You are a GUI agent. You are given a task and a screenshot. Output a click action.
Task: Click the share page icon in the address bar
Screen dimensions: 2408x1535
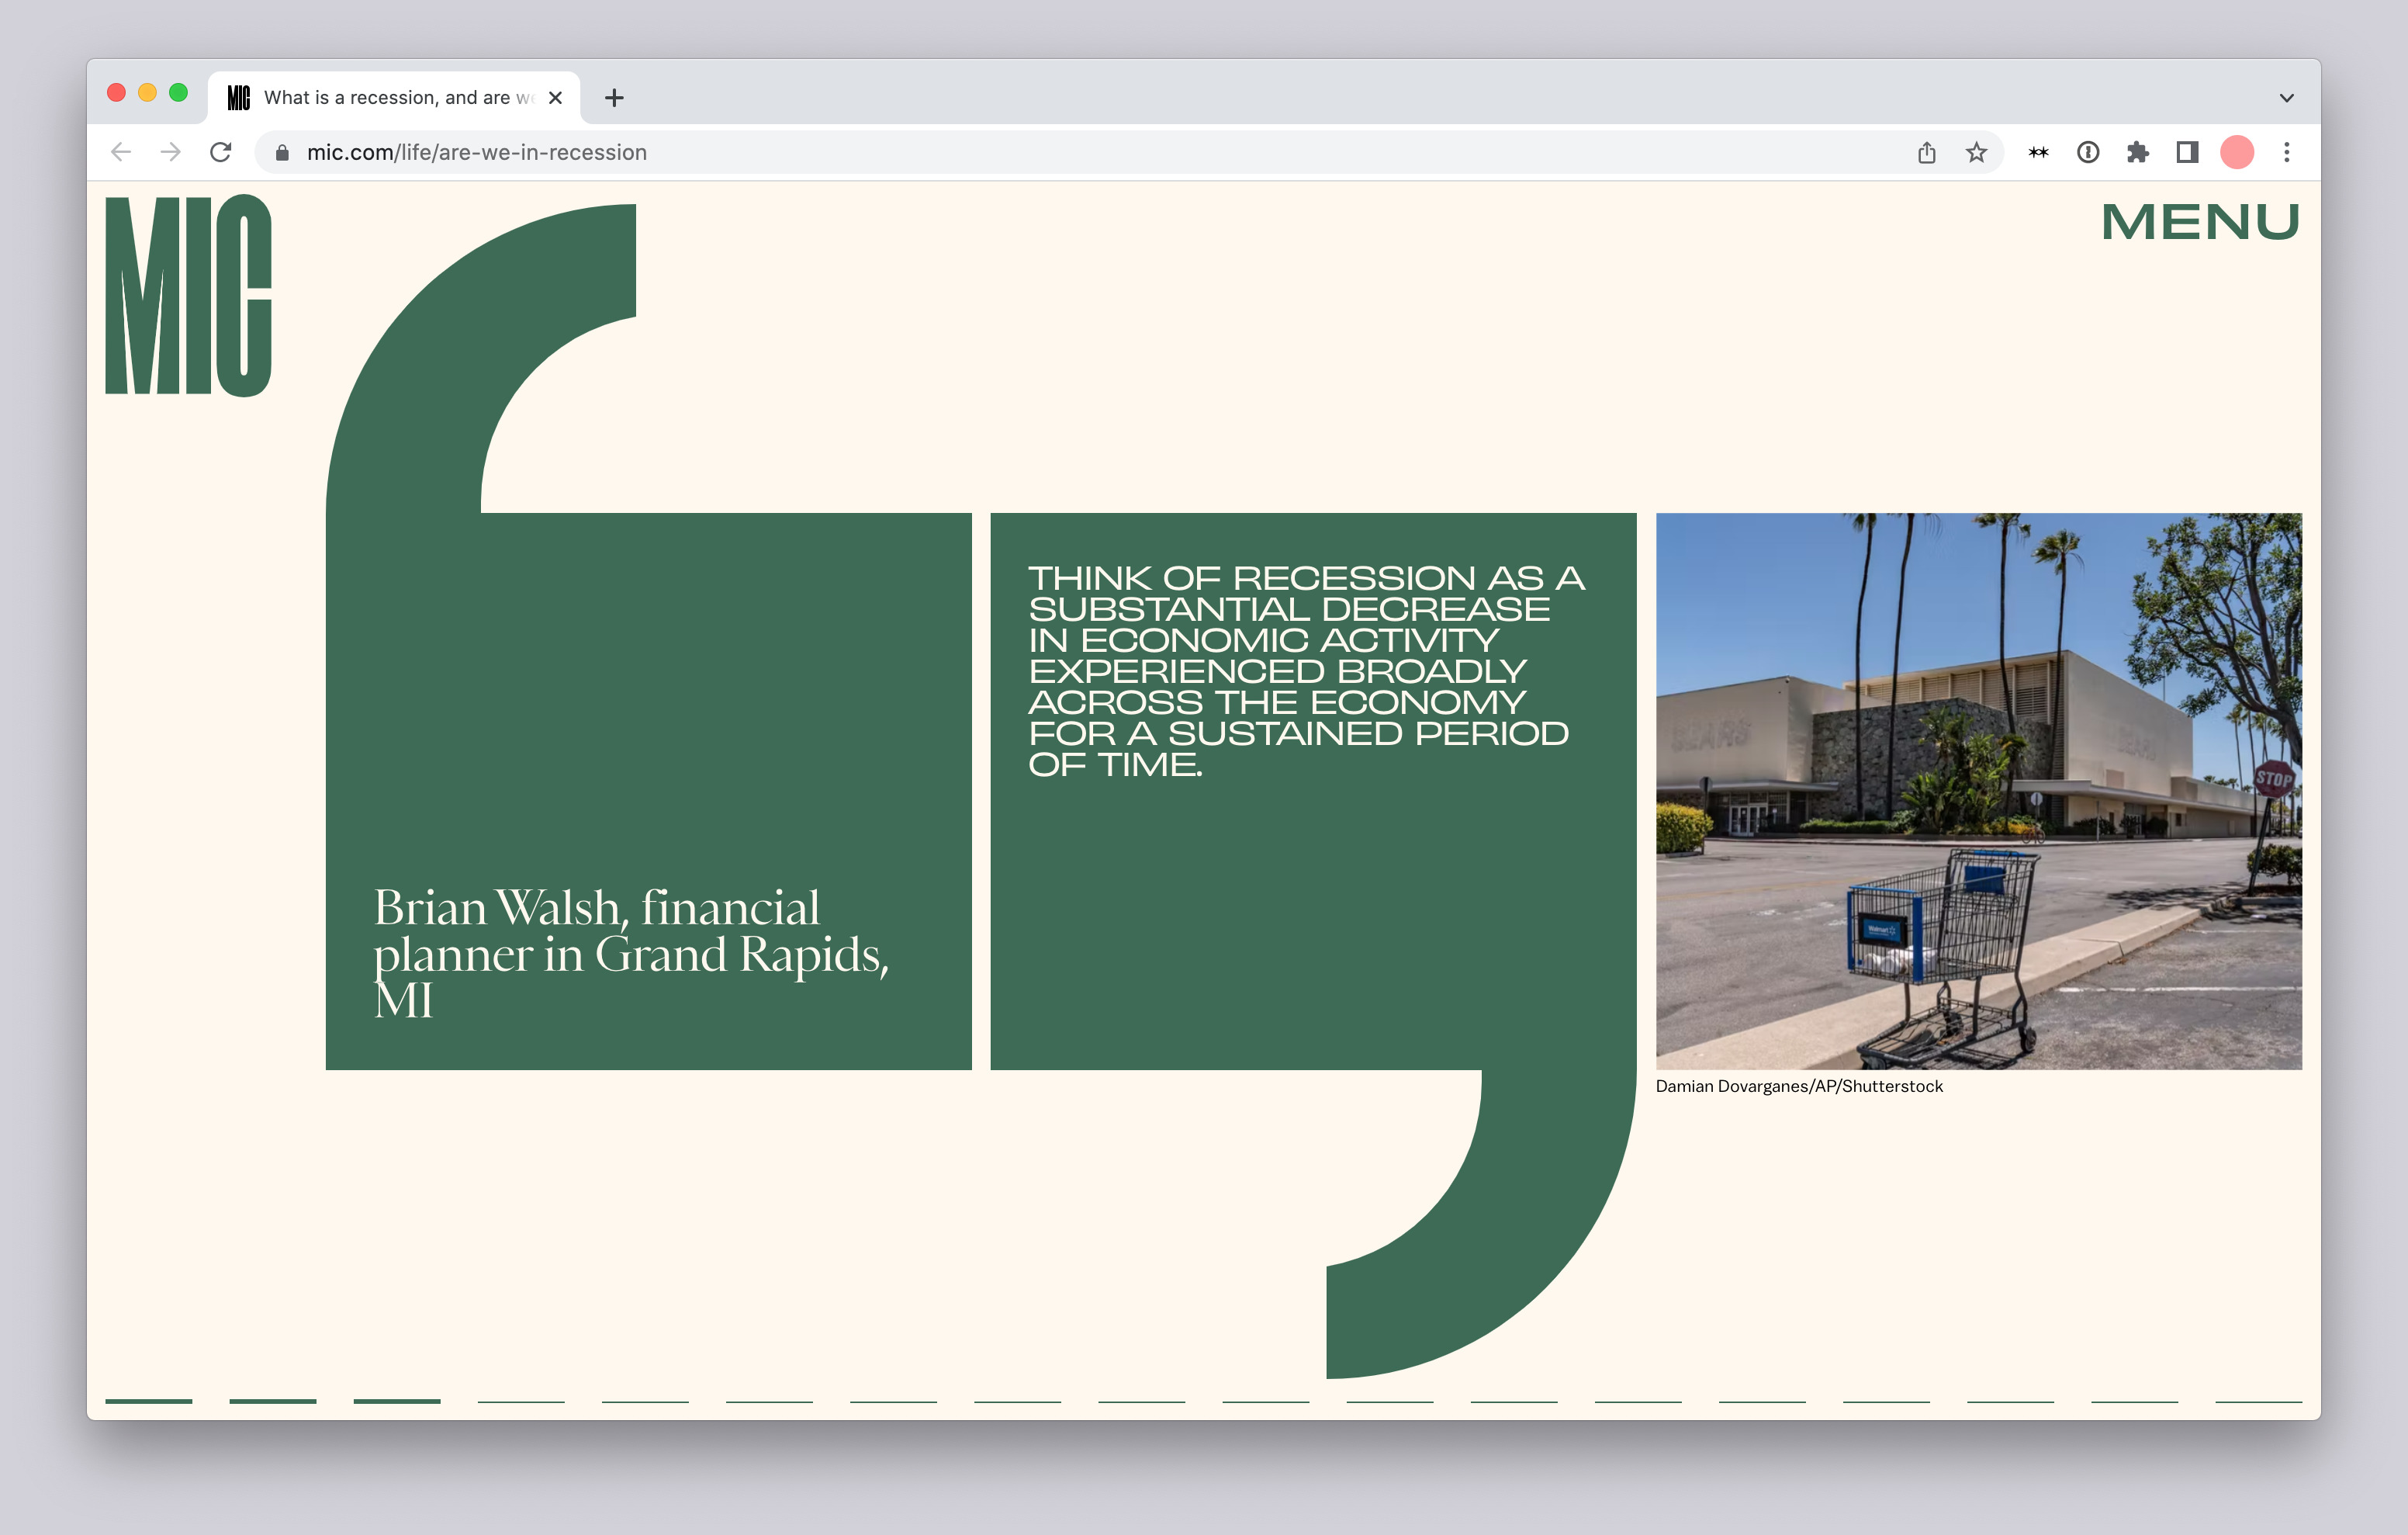(1926, 152)
